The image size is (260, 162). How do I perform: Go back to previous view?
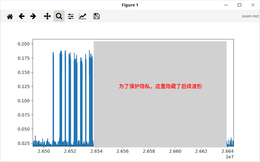22,16
